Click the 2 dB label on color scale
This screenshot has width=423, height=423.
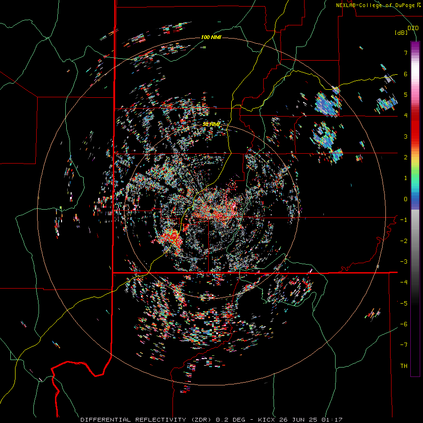tap(406, 157)
